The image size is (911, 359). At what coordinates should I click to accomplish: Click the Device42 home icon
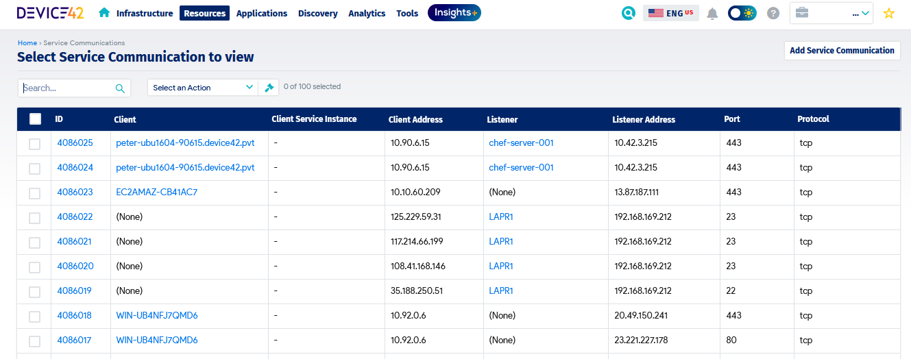point(104,12)
